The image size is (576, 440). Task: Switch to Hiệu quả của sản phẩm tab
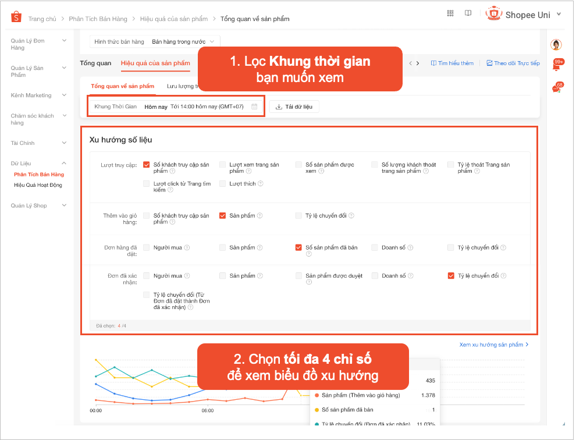(x=155, y=63)
